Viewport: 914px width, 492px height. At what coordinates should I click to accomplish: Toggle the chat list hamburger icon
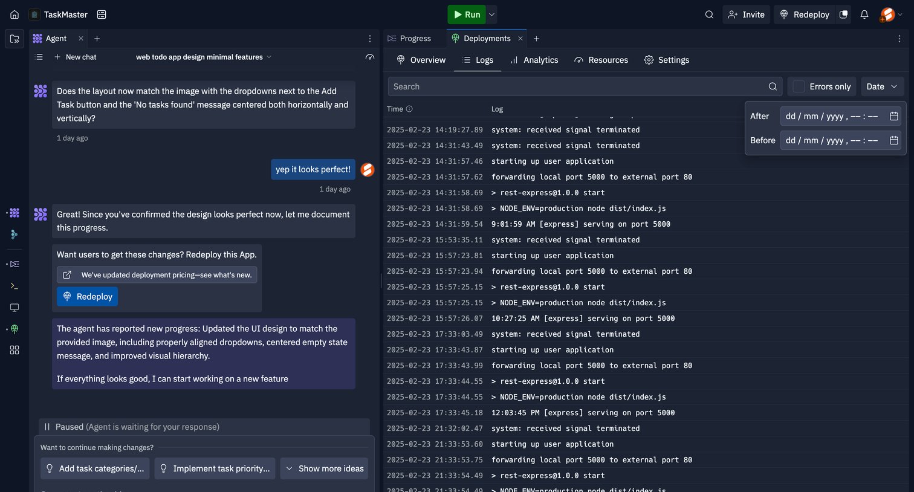[39, 57]
